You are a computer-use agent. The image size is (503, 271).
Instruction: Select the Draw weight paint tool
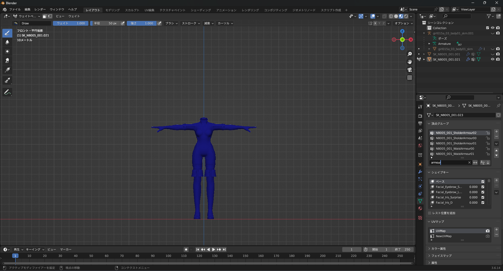(x=7, y=33)
